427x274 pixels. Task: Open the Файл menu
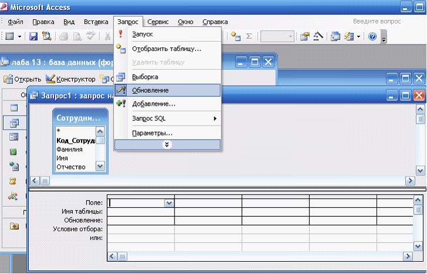(x=15, y=22)
